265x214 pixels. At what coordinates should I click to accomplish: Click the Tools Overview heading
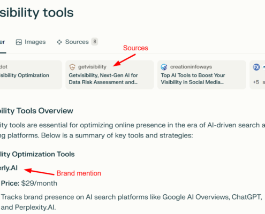pos(36,111)
